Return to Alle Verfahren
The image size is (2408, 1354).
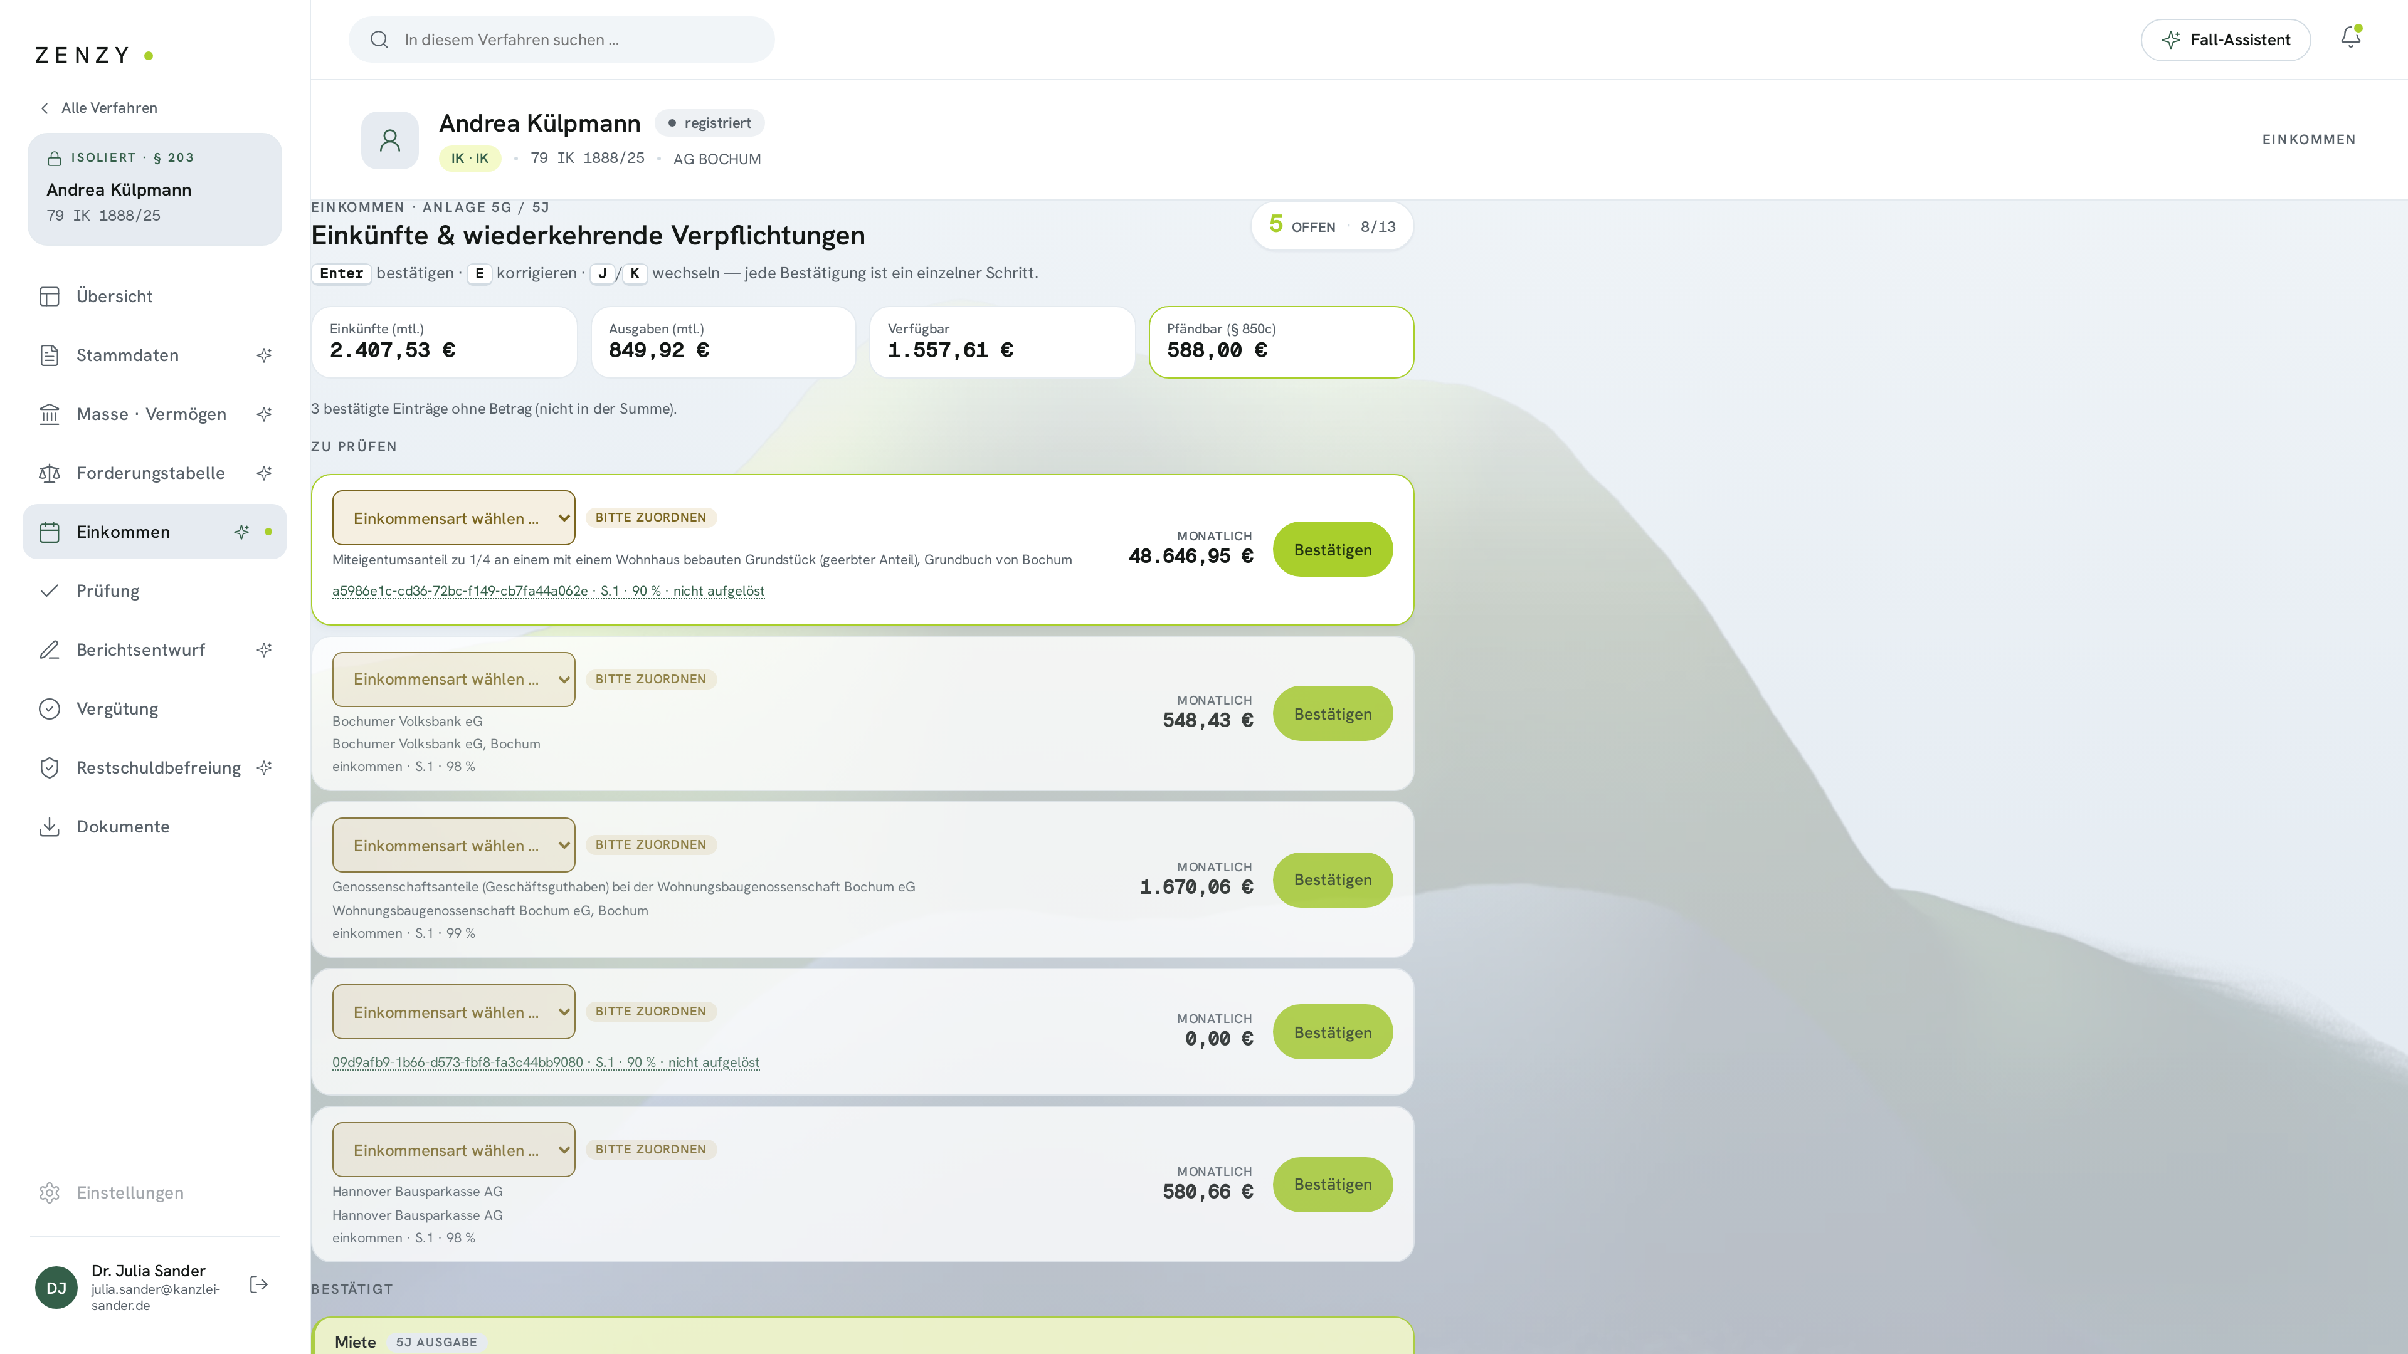tap(98, 108)
